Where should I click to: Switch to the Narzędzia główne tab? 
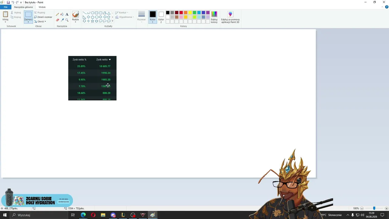click(x=23, y=7)
